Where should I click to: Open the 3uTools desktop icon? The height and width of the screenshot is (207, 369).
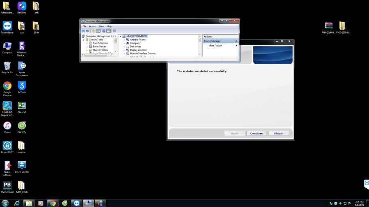pyautogui.click(x=22, y=85)
